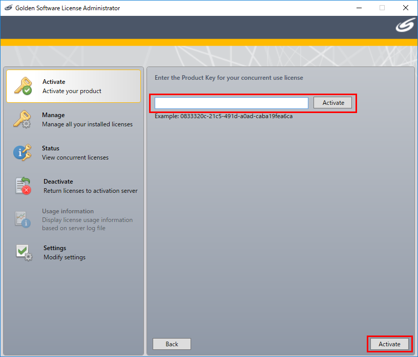Click the Status info-and-keys icon
Viewport: 418px width, 357px height.
23,152
